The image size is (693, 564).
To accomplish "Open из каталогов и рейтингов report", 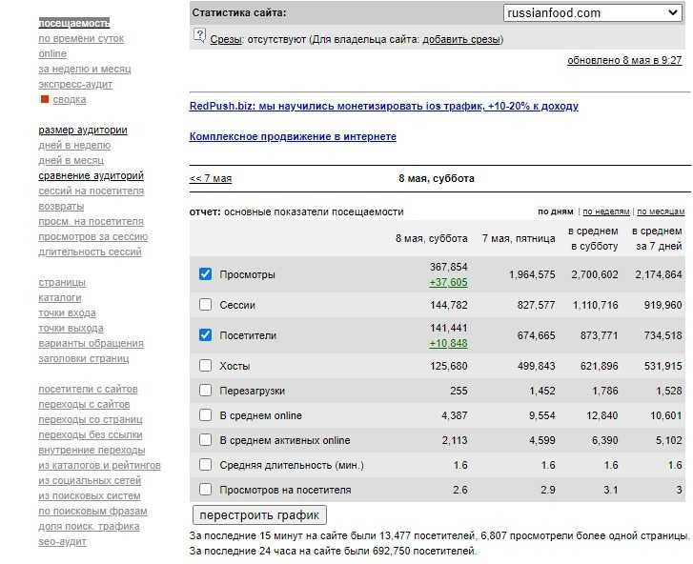I will pyautogui.click(x=99, y=465).
